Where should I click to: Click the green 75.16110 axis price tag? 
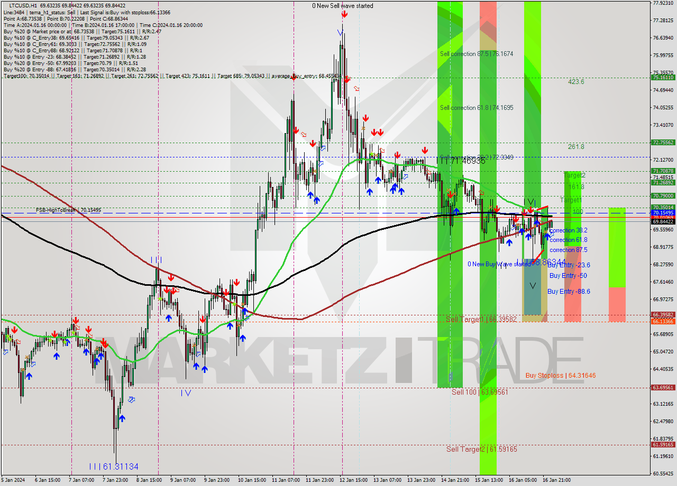coord(663,77)
